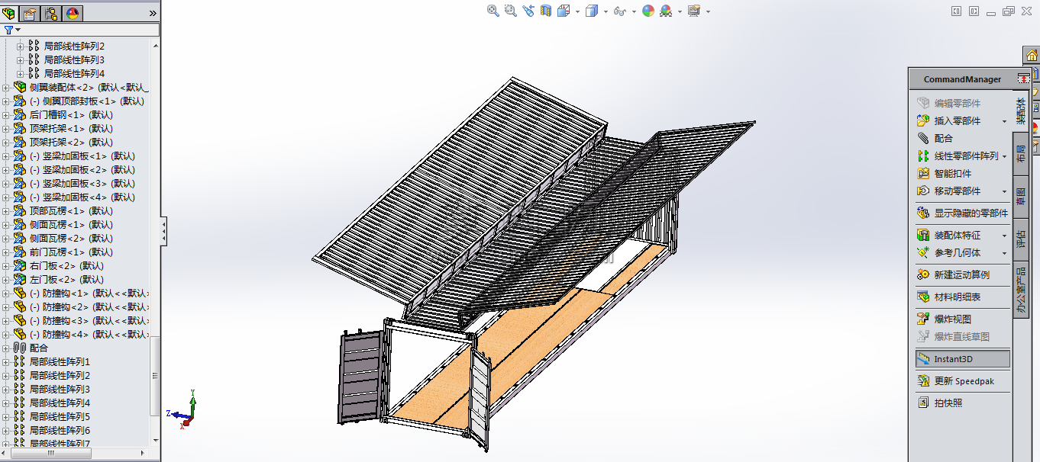Select the Zoom to Area tool
This screenshot has width=1040, height=462.
tap(511, 11)
